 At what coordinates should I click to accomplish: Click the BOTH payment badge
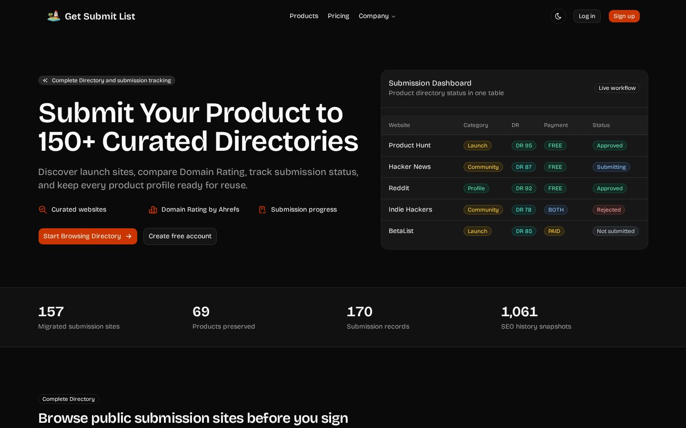pos(556,210)
